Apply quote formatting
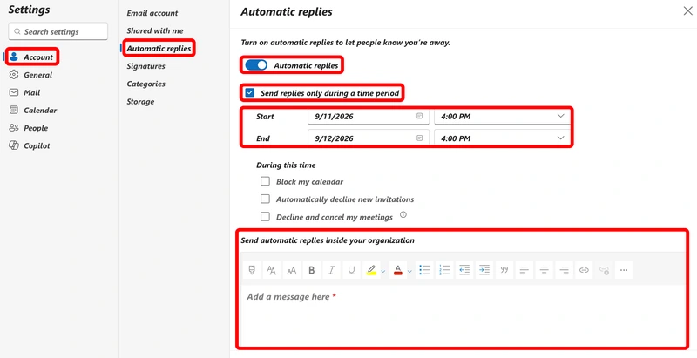The width and height of the screenshot is (697, 358). [504, 270]
